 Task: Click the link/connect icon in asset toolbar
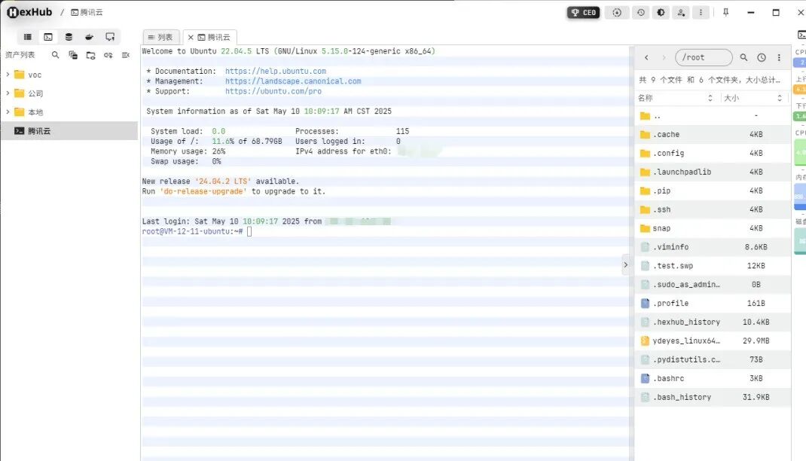point(108,55)
